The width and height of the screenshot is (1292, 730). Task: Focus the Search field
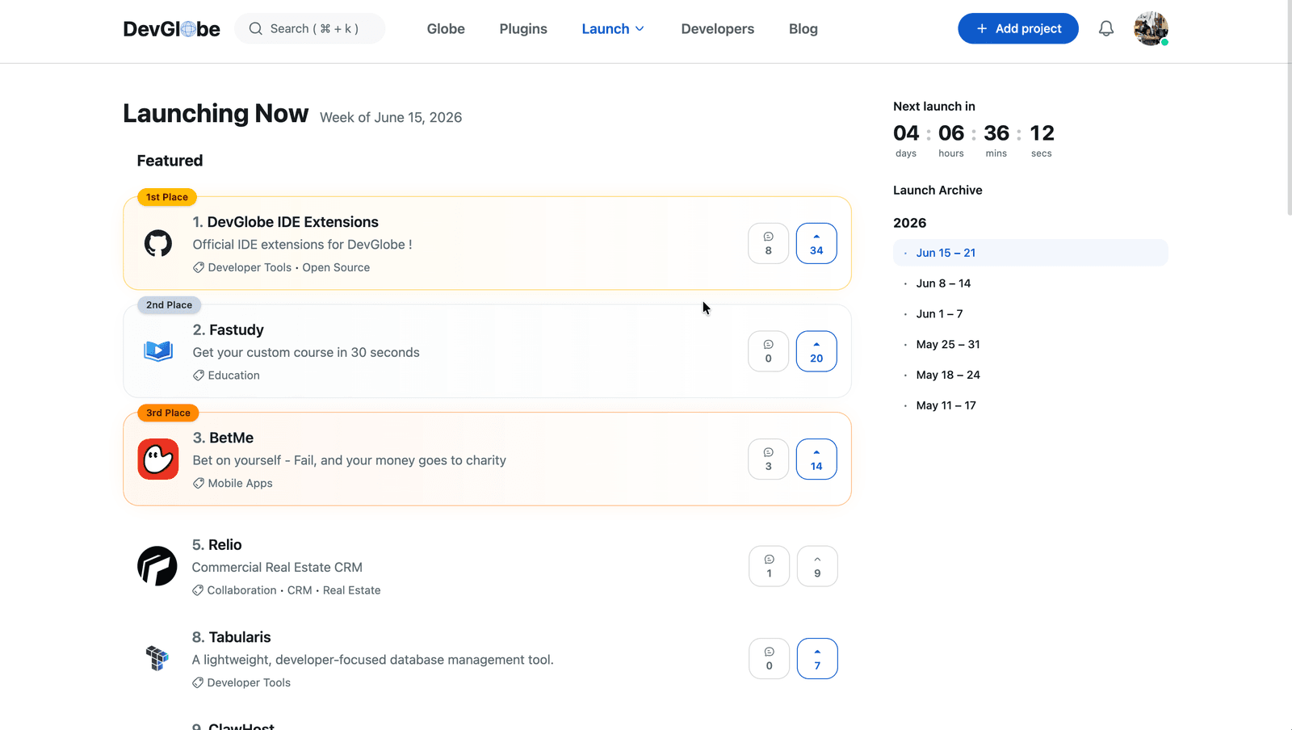click(x=310, y=28)
